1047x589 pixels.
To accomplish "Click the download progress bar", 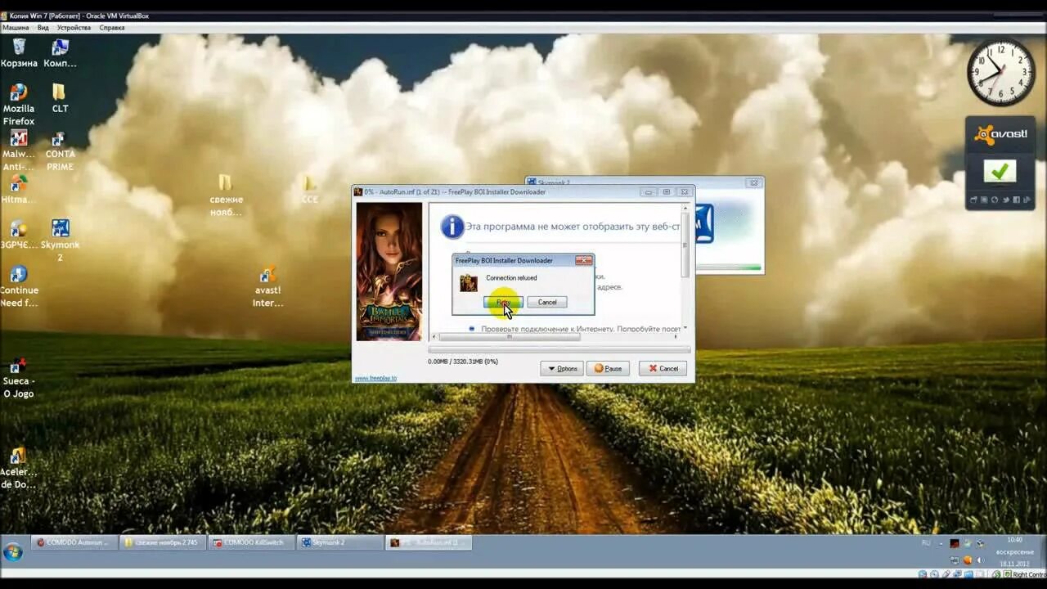I will (559, 349).
